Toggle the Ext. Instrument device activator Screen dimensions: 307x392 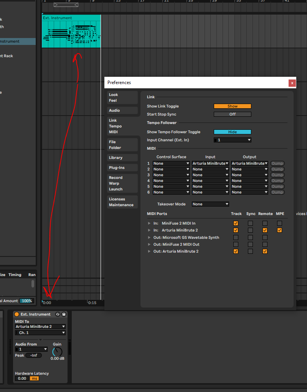coord(17,314)
